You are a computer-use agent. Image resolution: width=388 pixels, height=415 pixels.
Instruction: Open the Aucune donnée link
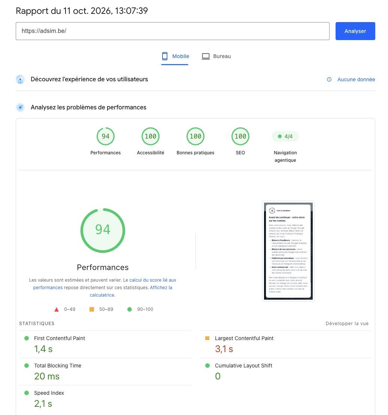pos(356,79)
